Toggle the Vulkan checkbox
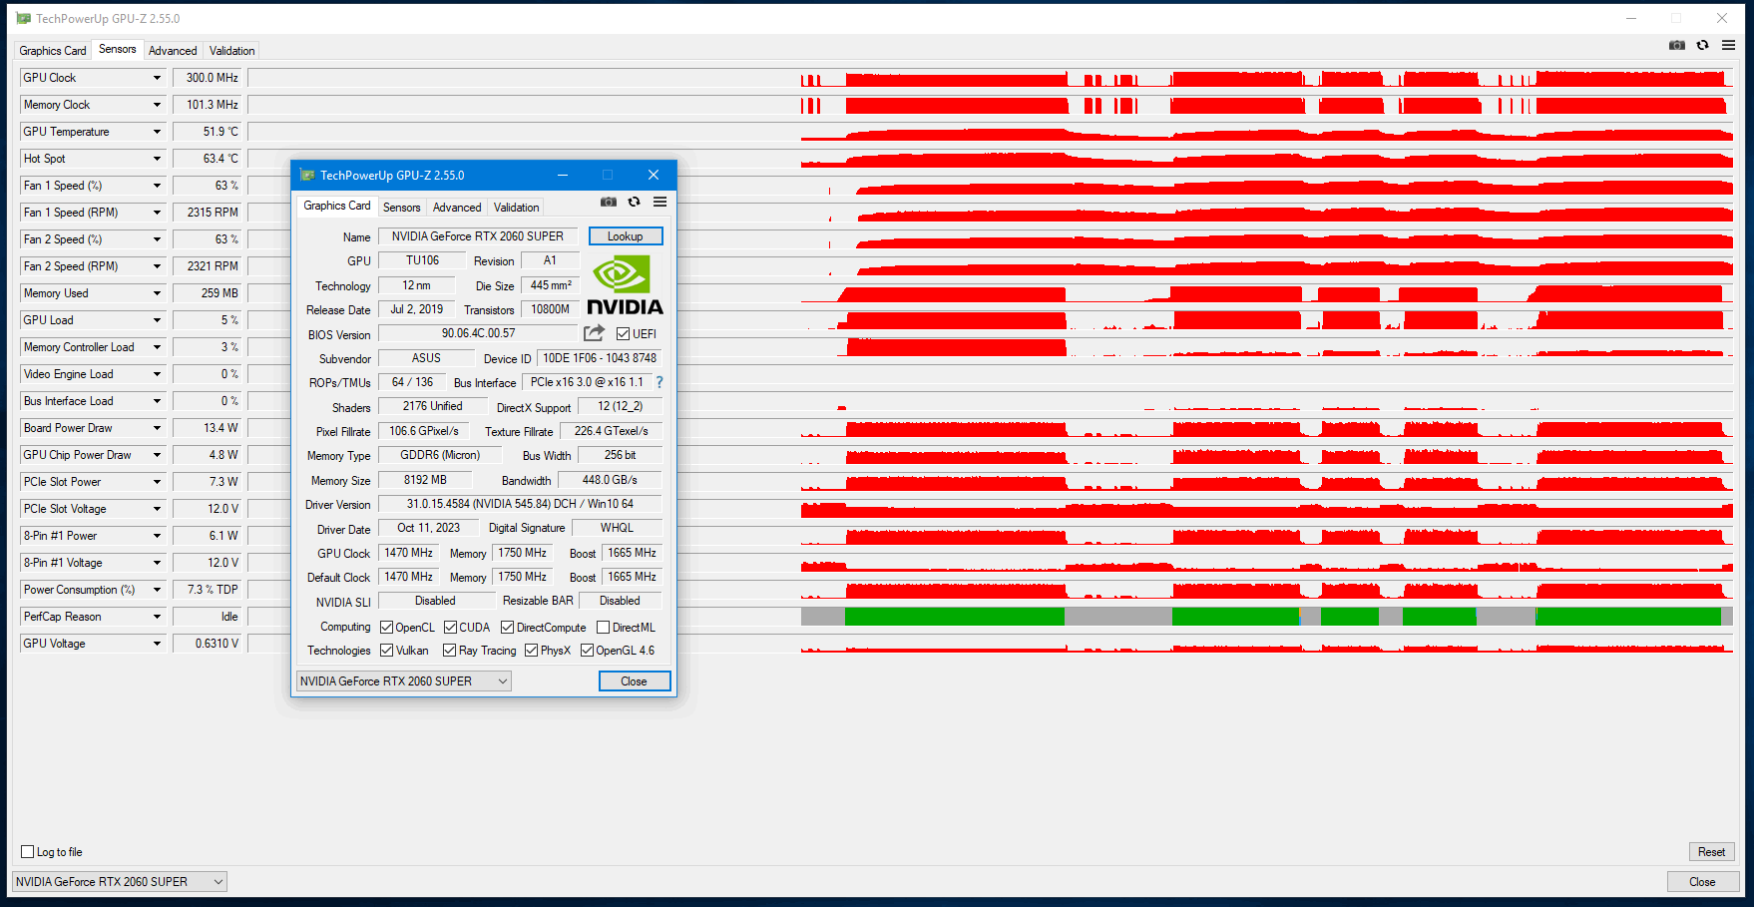This screenshot has height=907, width=1754. tap(387, 651)
